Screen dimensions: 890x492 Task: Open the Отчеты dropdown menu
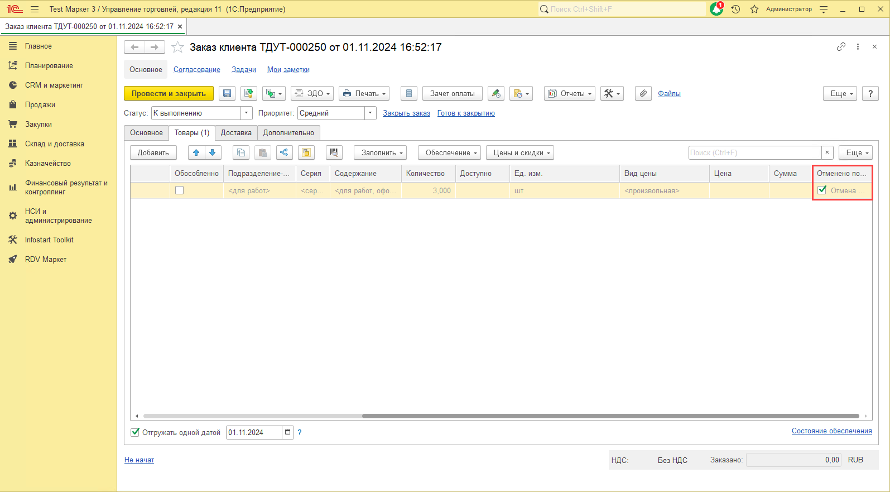570,94
